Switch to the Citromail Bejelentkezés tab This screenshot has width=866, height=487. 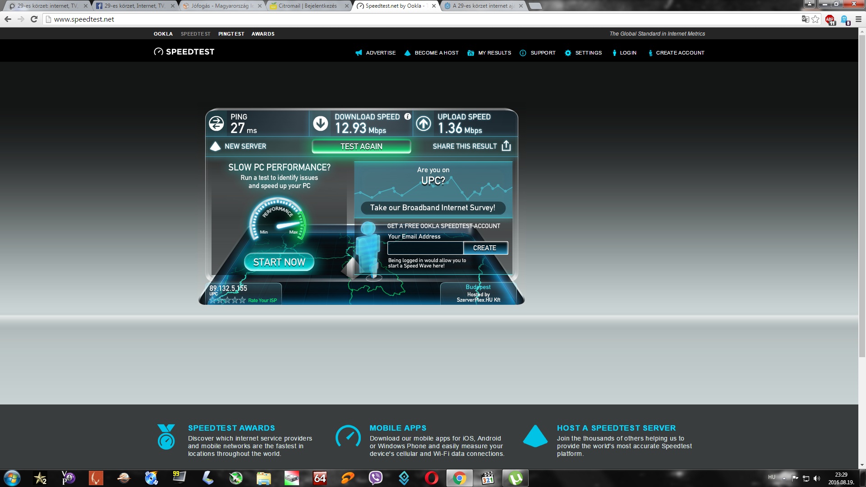point(308,6)
